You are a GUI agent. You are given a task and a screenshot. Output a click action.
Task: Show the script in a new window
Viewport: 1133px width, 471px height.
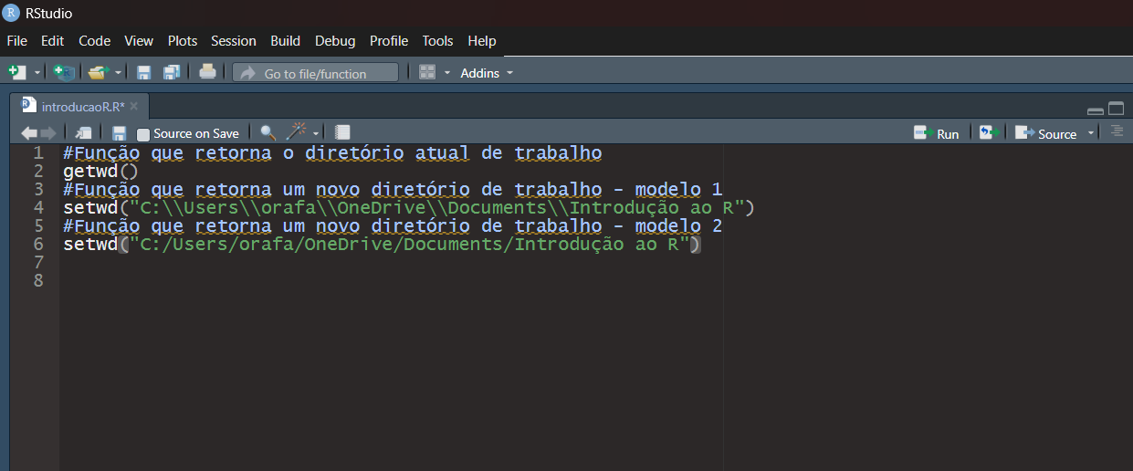pyautogui.click(x=83, y=133)
